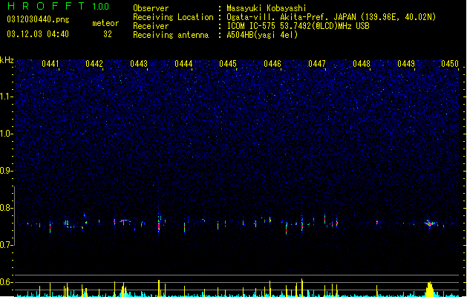Click the 0446 time marker
The width and height of the screenshot is (467, 297).
pos(272,64)
